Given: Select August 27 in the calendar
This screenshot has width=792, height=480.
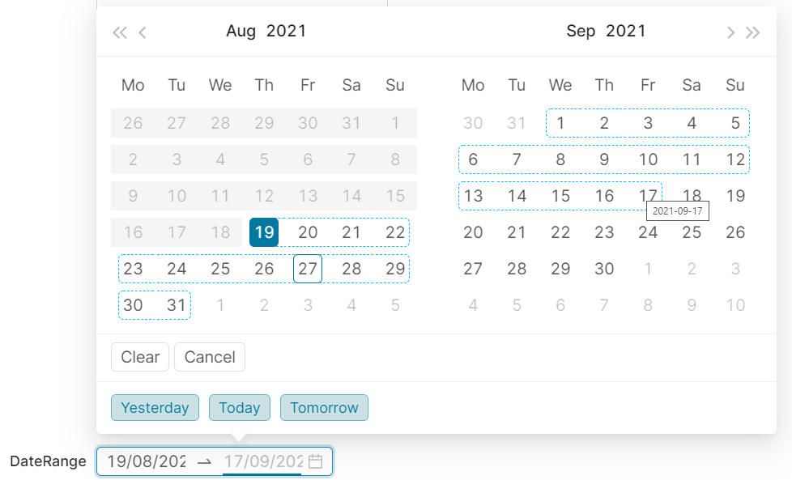Looking at the screenshot, I should pyautogui.click(x=308, y=269).
